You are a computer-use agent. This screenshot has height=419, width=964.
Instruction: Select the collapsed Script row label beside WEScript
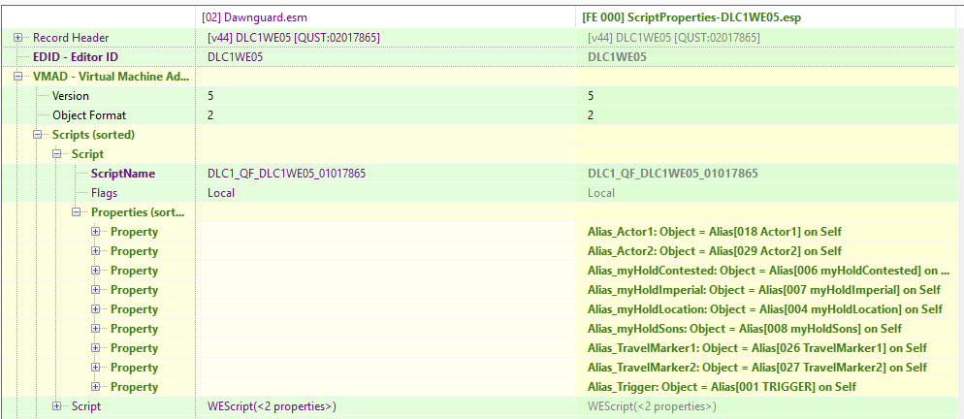pos(86,406)
